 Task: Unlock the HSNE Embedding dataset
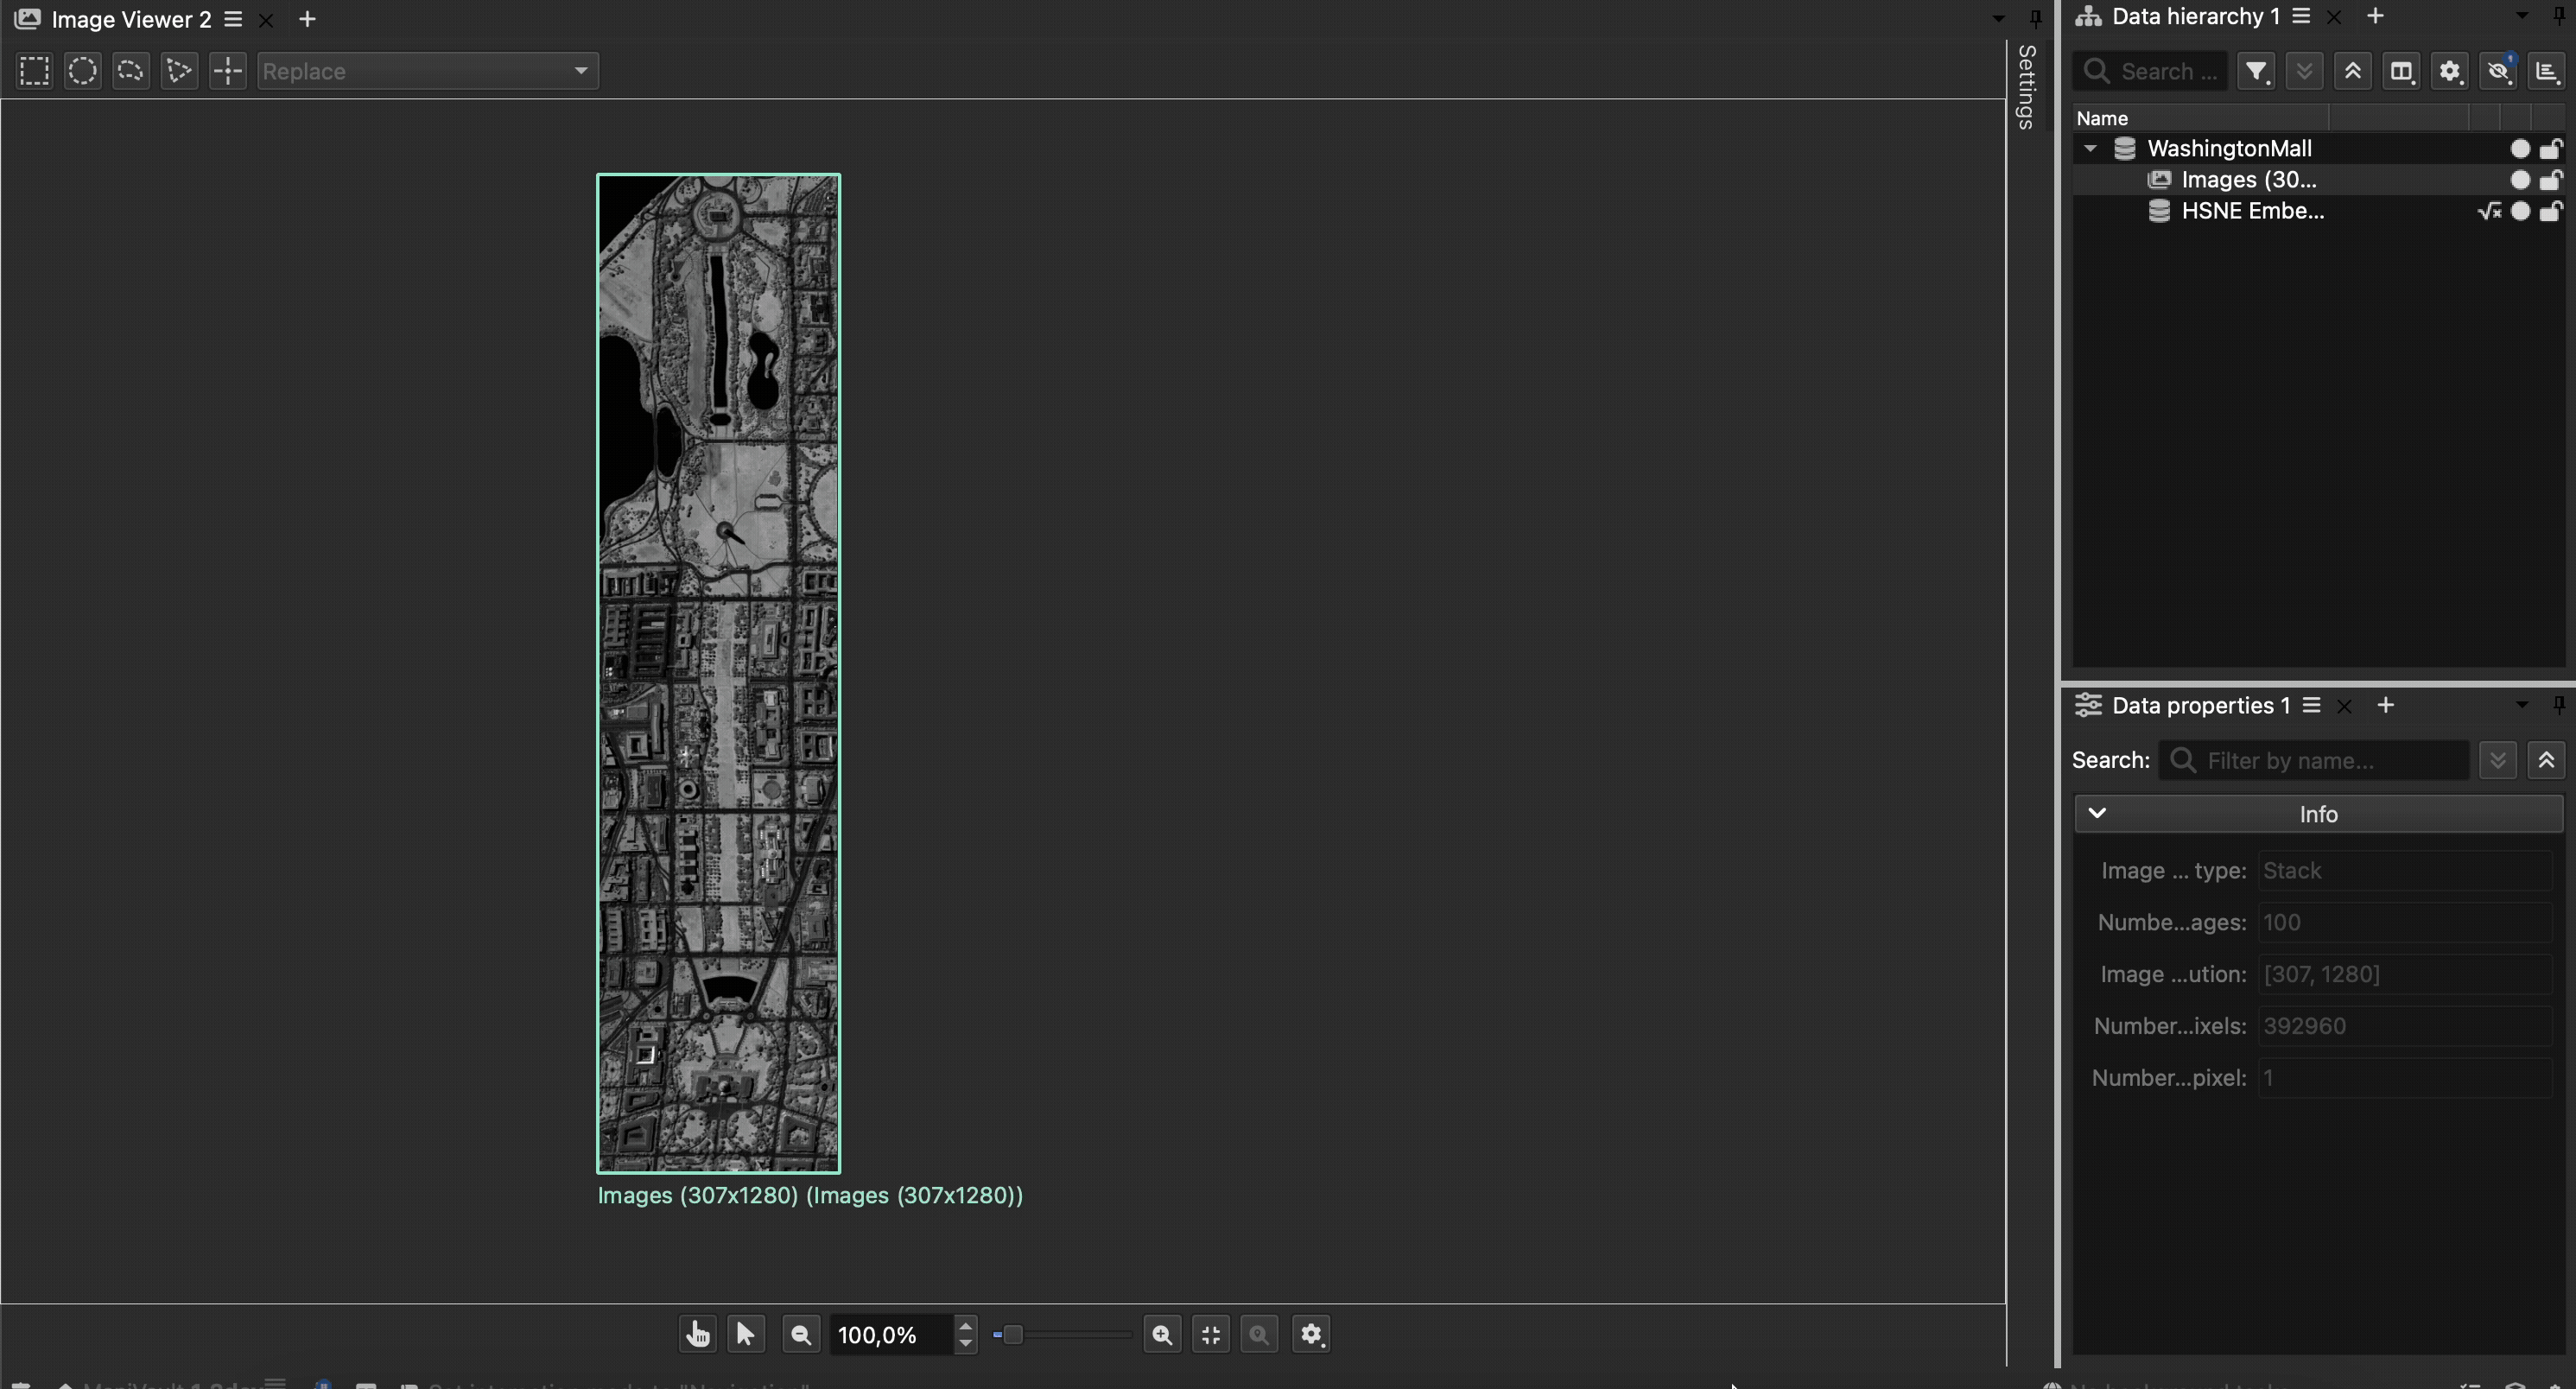pyautogui.click(x=2553, y=211)
